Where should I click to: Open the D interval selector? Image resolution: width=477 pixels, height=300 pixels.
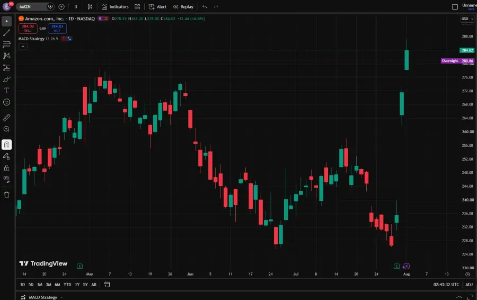(x=76, y=7)
